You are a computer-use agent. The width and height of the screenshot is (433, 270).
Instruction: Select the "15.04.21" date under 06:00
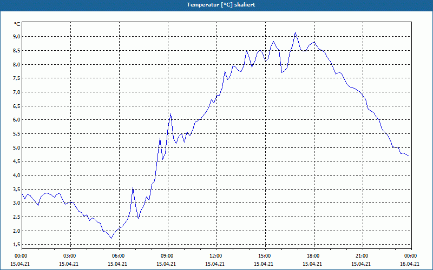click(x=117, y=264)
